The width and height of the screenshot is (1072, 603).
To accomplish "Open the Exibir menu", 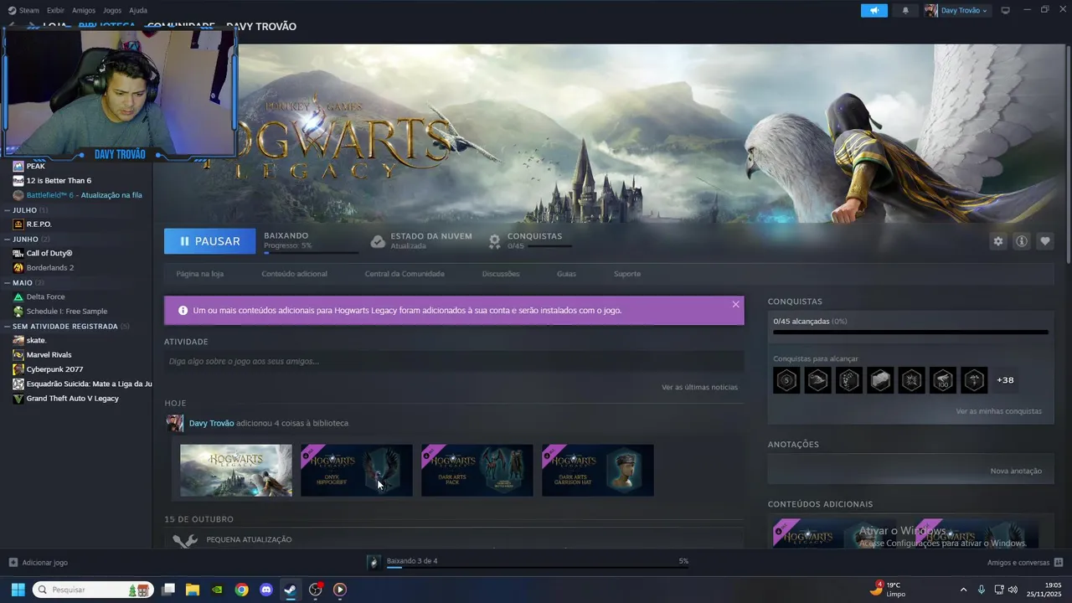I will tap(55, 10).
